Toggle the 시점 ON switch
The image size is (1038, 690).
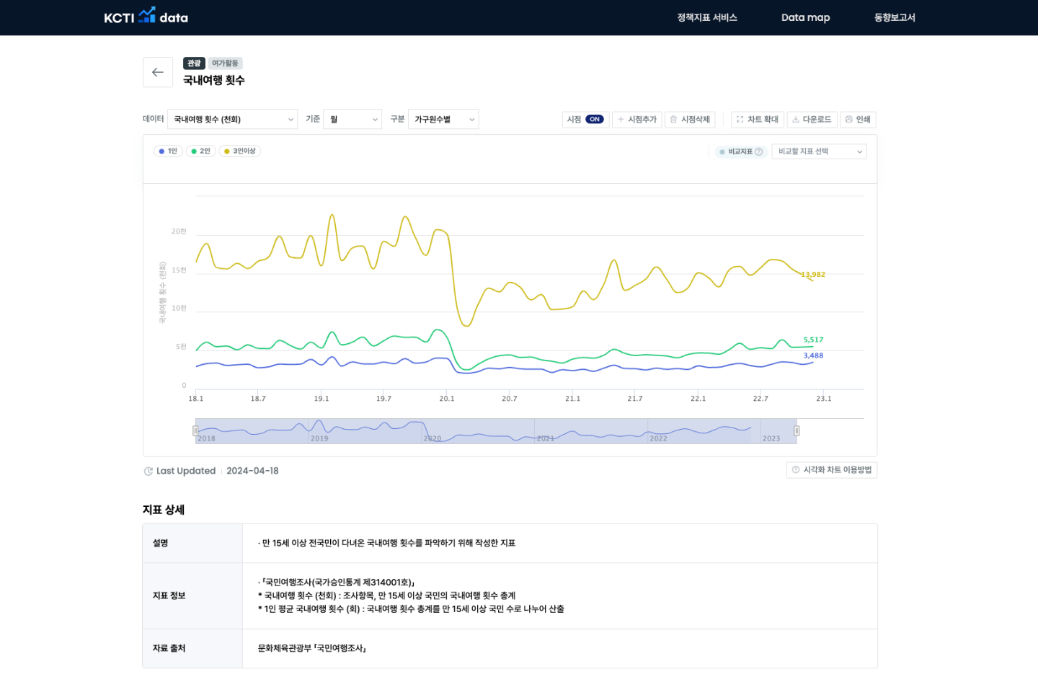click(594, 120)
